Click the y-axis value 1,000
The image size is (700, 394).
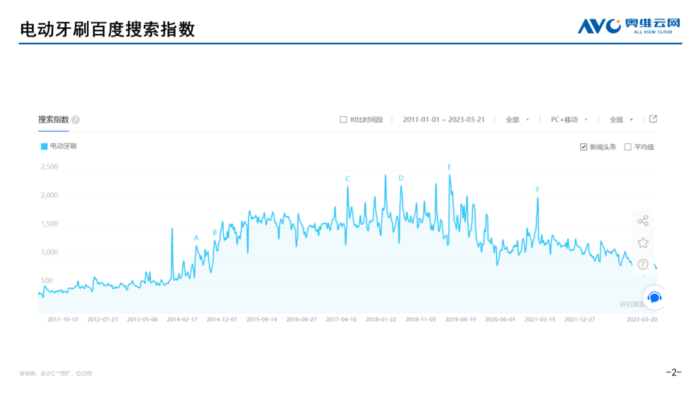click(x=49, y=253)
